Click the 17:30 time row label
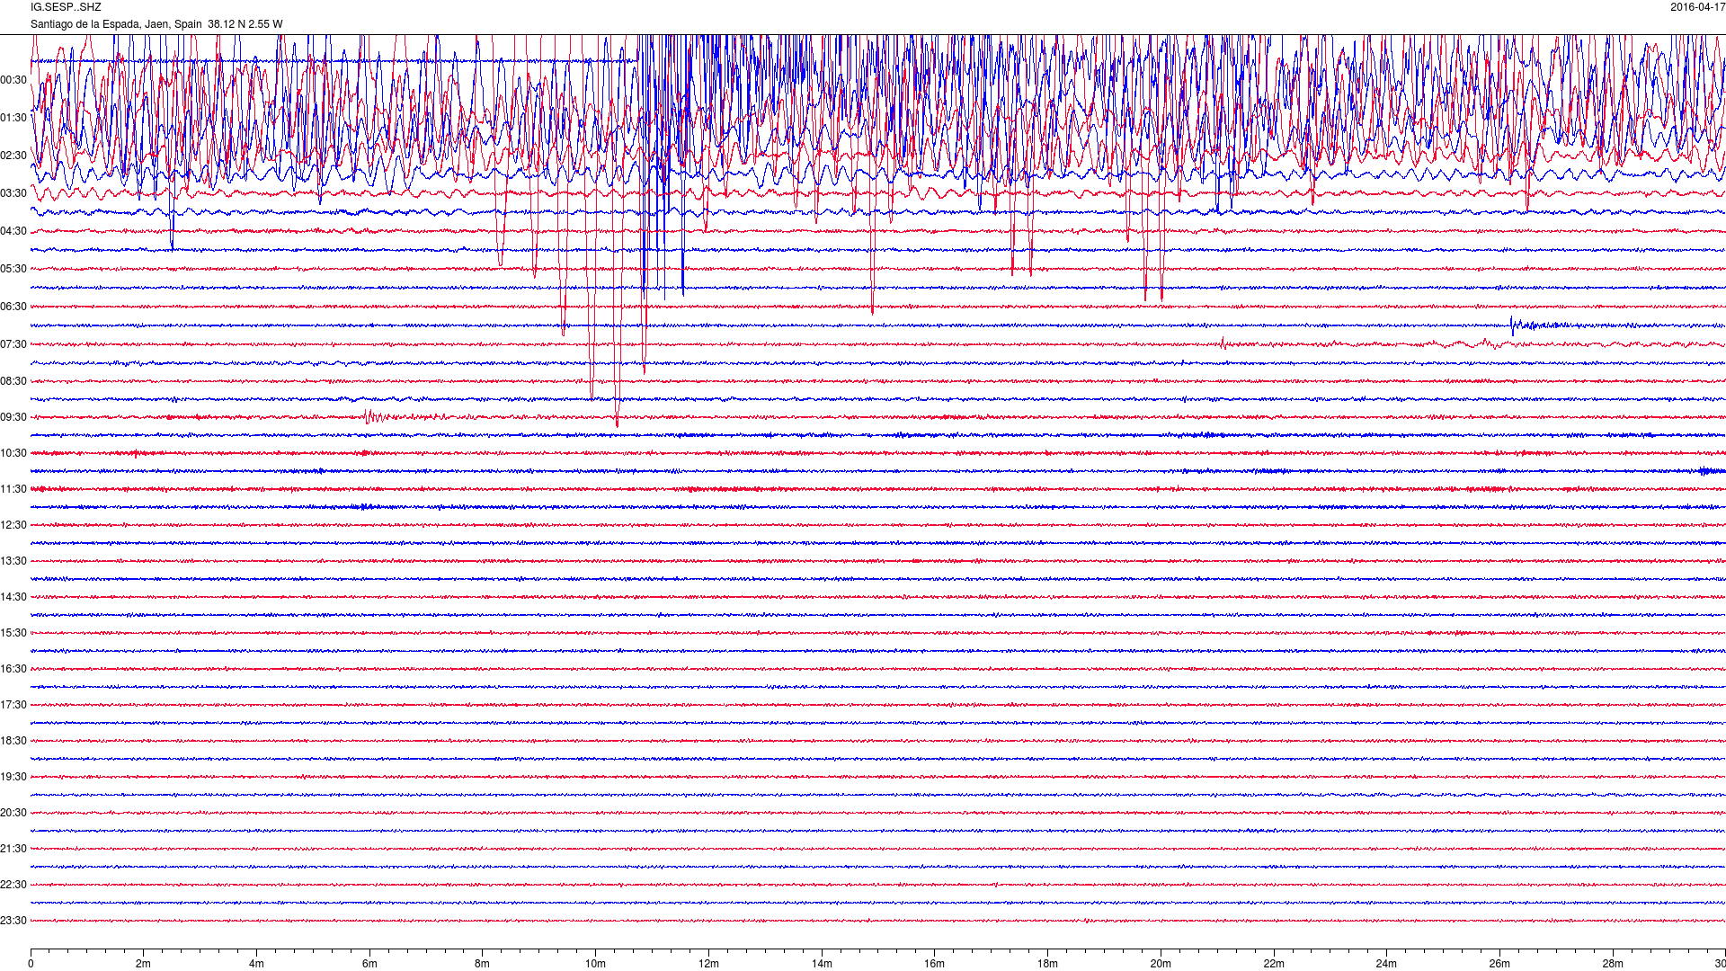Viewport: 1726px width, 971px height. (13, 705)
